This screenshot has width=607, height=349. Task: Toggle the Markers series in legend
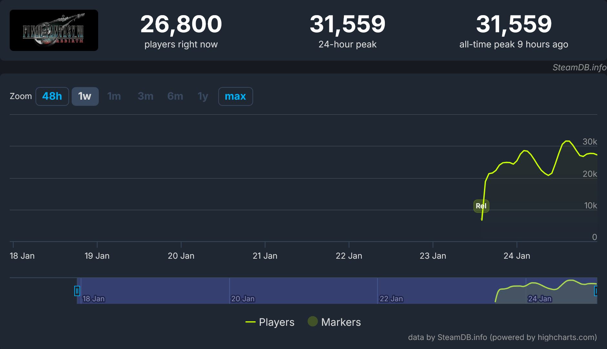pos(334,322)
